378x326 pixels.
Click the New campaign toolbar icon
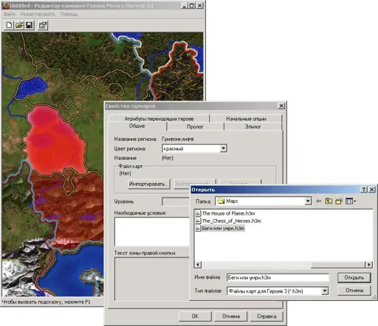(9, 25)
